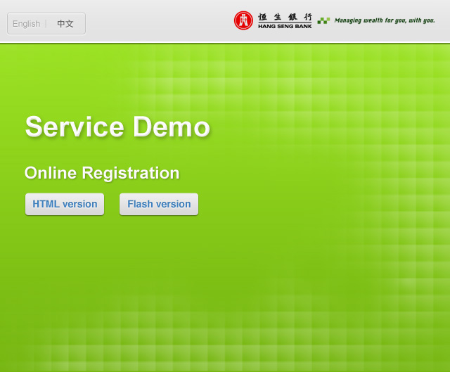Switch language to English
Viewport: 450px width, 372px height.
point(26,24)
